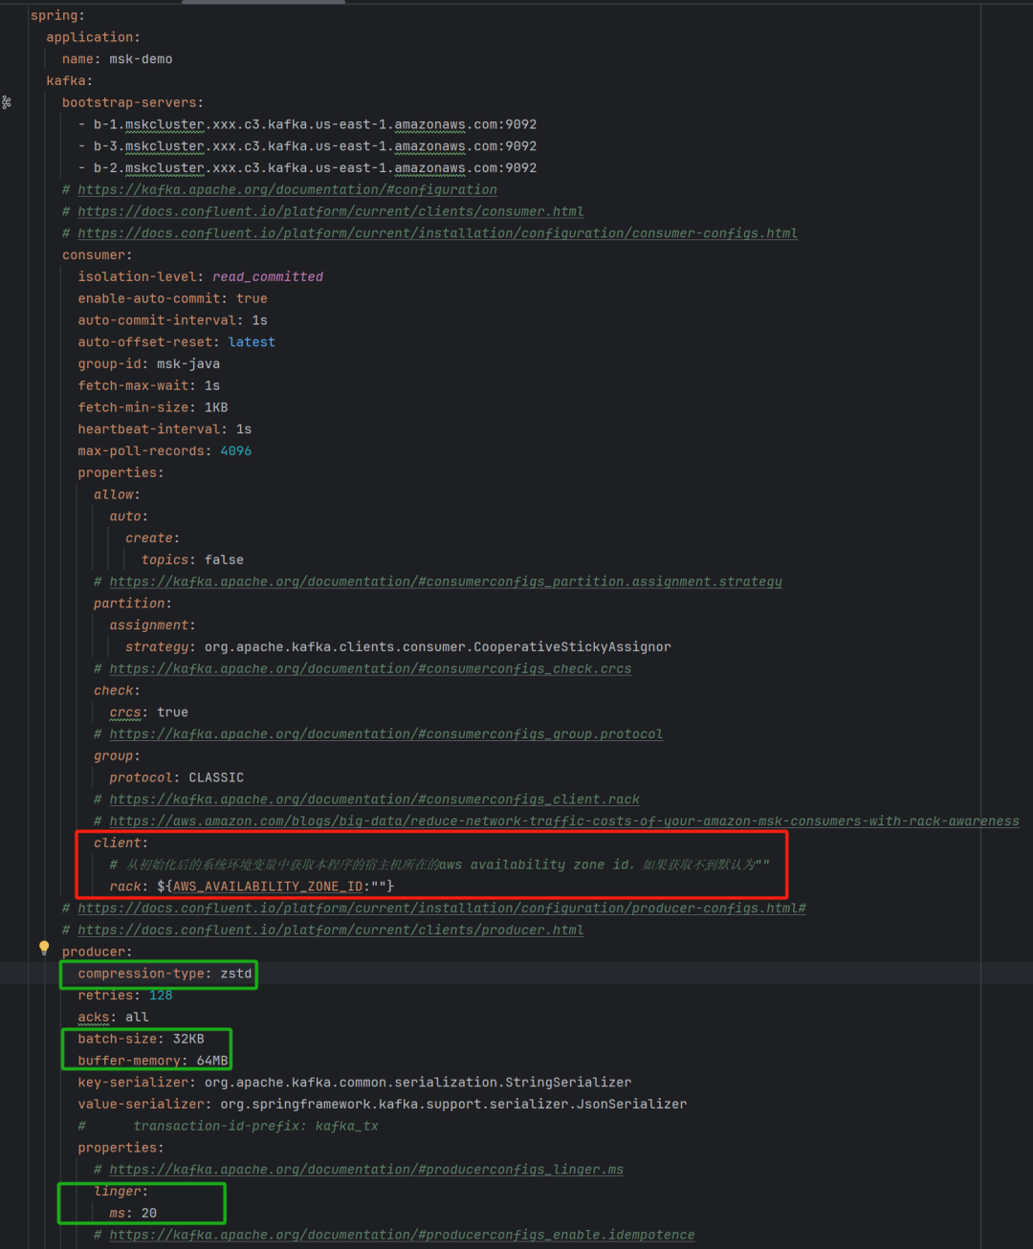Click the 'group-id: msk-java' line
The width and height of the screenshot is (1033, 1249).
point(148,363)
